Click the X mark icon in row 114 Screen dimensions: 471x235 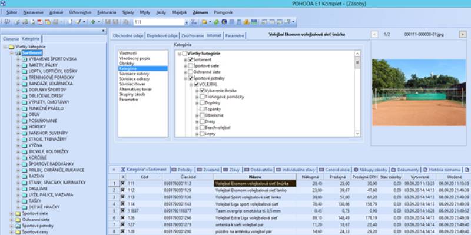(122, 204)
